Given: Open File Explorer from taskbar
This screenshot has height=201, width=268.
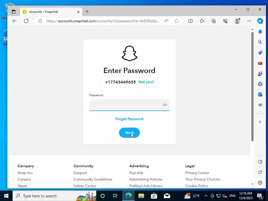Looking at the screenshot, I should [141, 196].
